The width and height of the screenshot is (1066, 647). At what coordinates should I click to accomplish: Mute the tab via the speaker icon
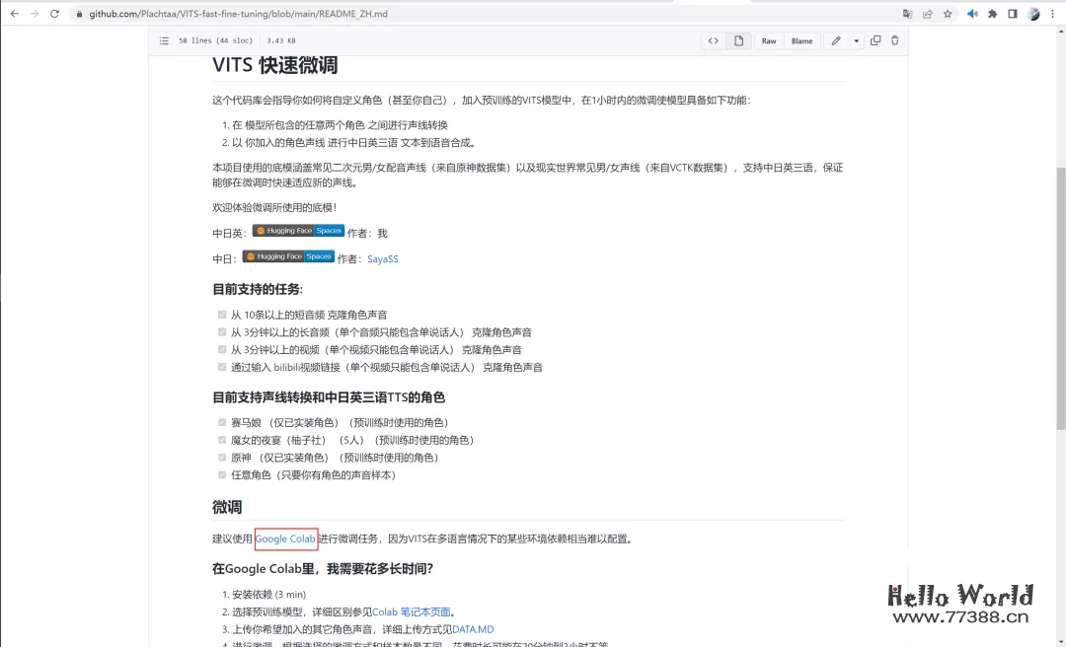coord(972,13)
